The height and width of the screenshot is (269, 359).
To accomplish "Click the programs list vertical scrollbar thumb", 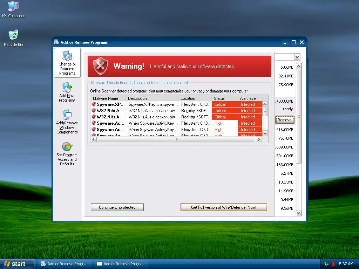I will (299, 116).
